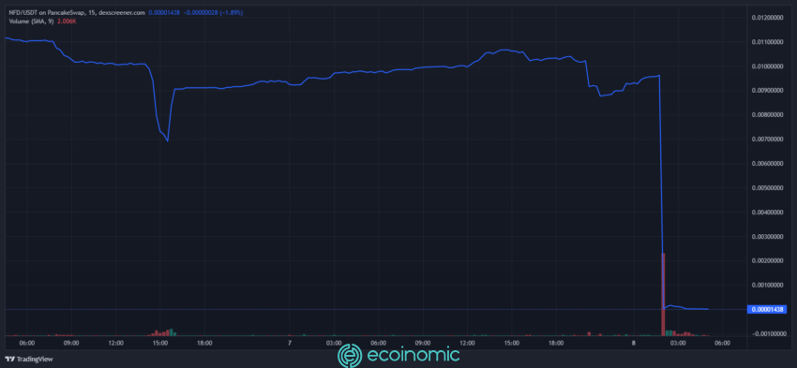Click the TradingView logo
This screenshot has height=368, width=797.
tap(29, 359)
